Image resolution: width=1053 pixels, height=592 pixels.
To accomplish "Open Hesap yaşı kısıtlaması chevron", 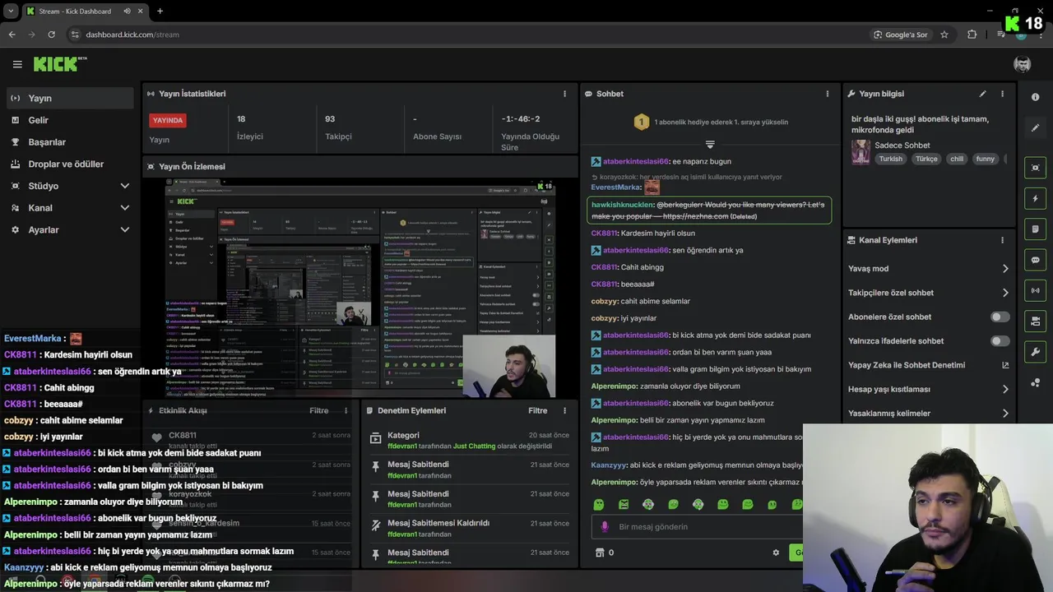I will tap(1005, 389).
